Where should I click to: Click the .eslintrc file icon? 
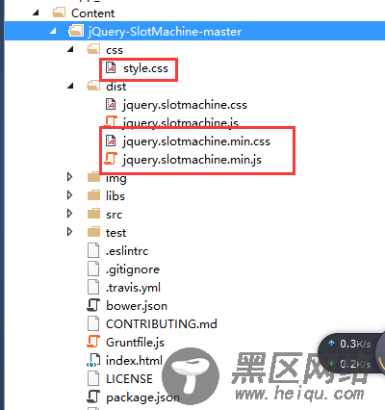coord(93,250)
